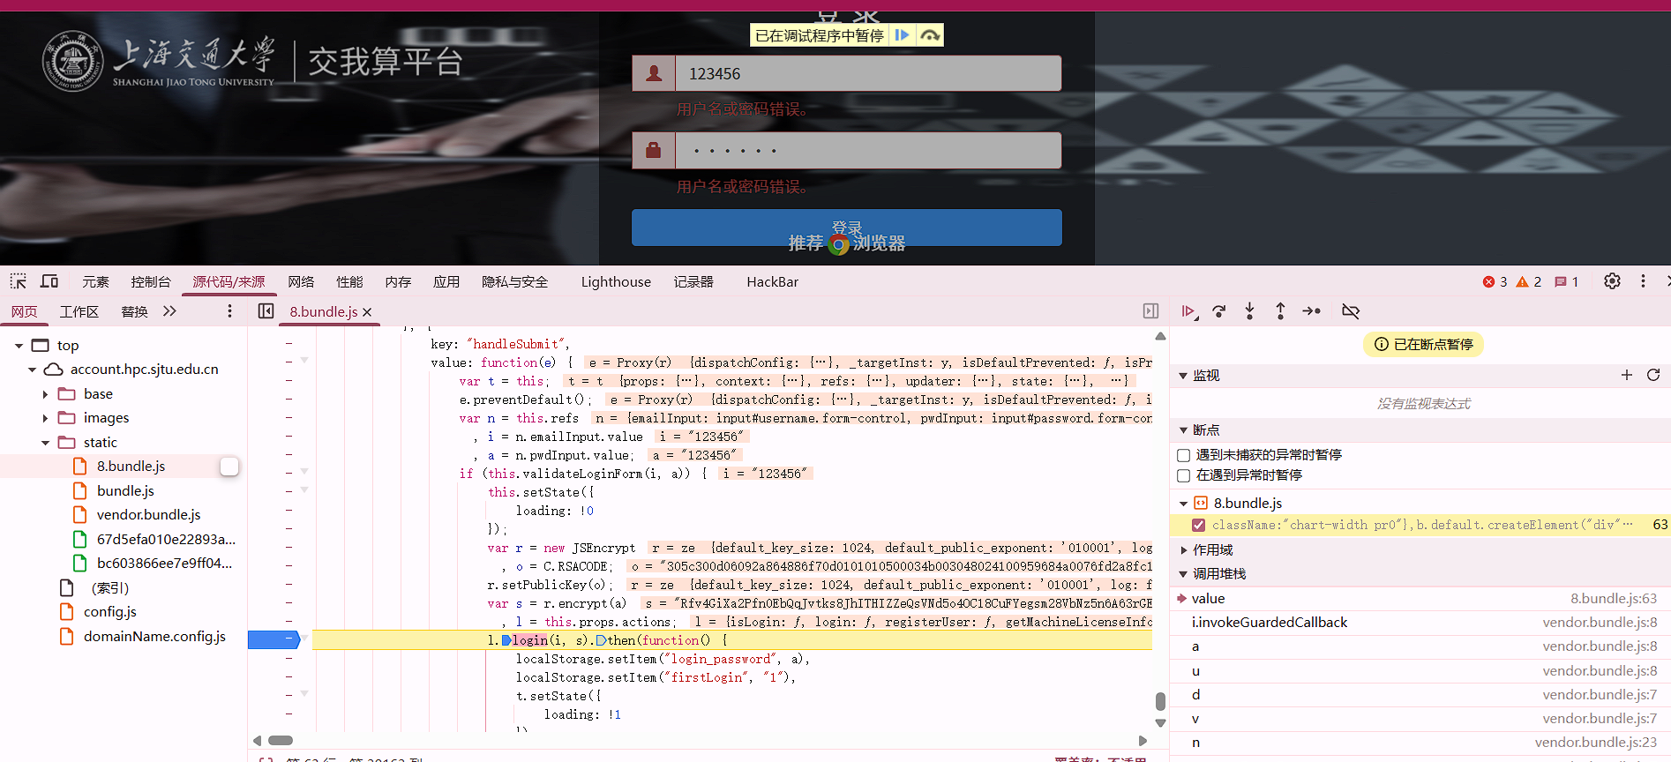Step out of current function
The image size is (1671, 762).
(1280, 311)
